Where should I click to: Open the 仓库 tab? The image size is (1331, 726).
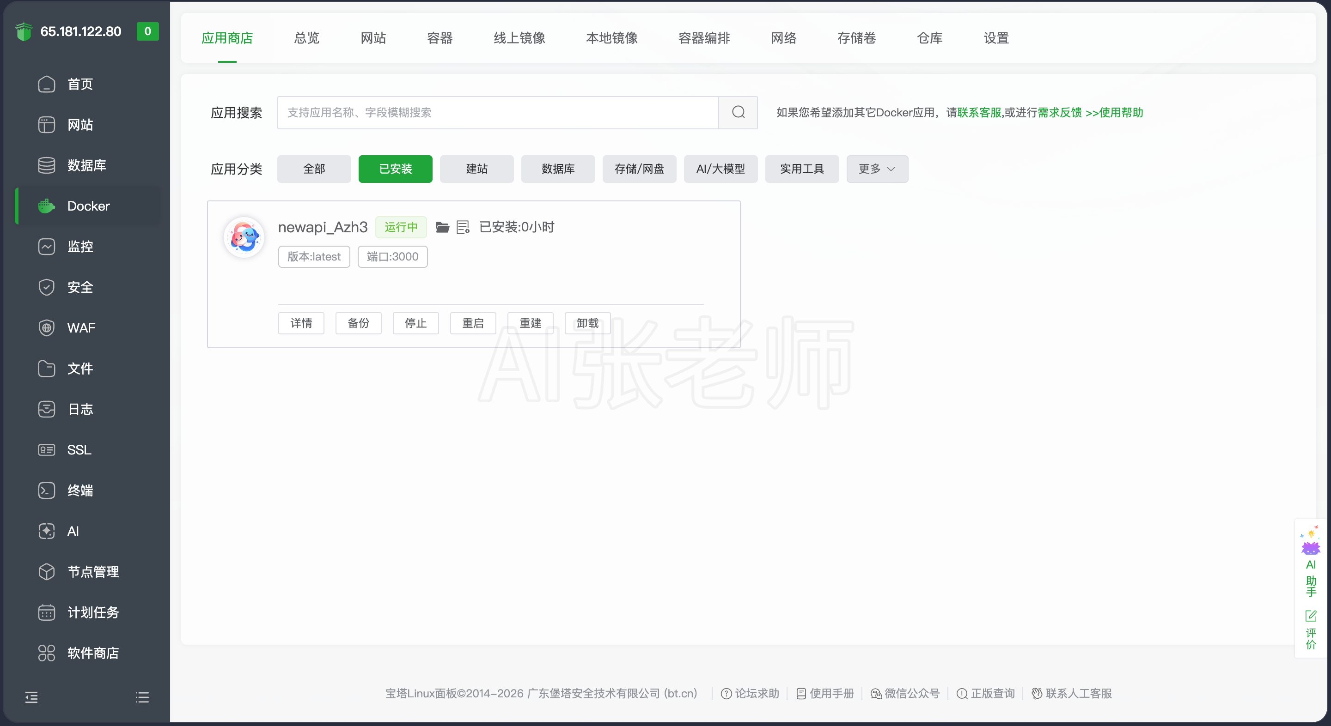tap(929, 38)
